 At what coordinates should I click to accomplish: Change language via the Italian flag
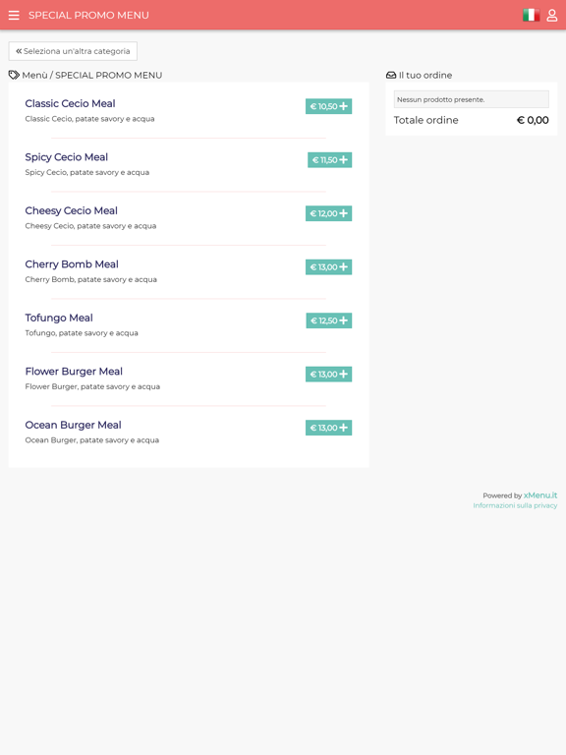[x=531, y=15]
